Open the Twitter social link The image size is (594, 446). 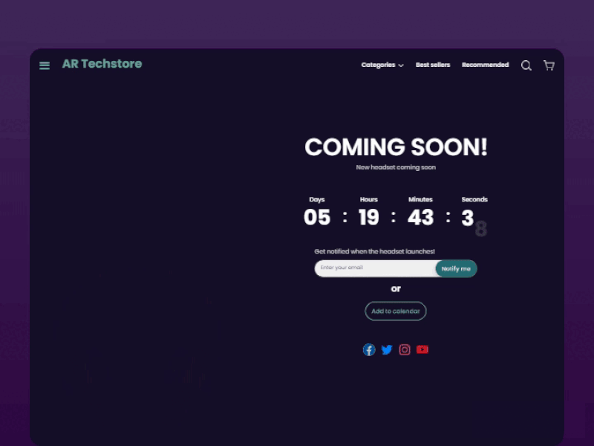coord(387,349)
